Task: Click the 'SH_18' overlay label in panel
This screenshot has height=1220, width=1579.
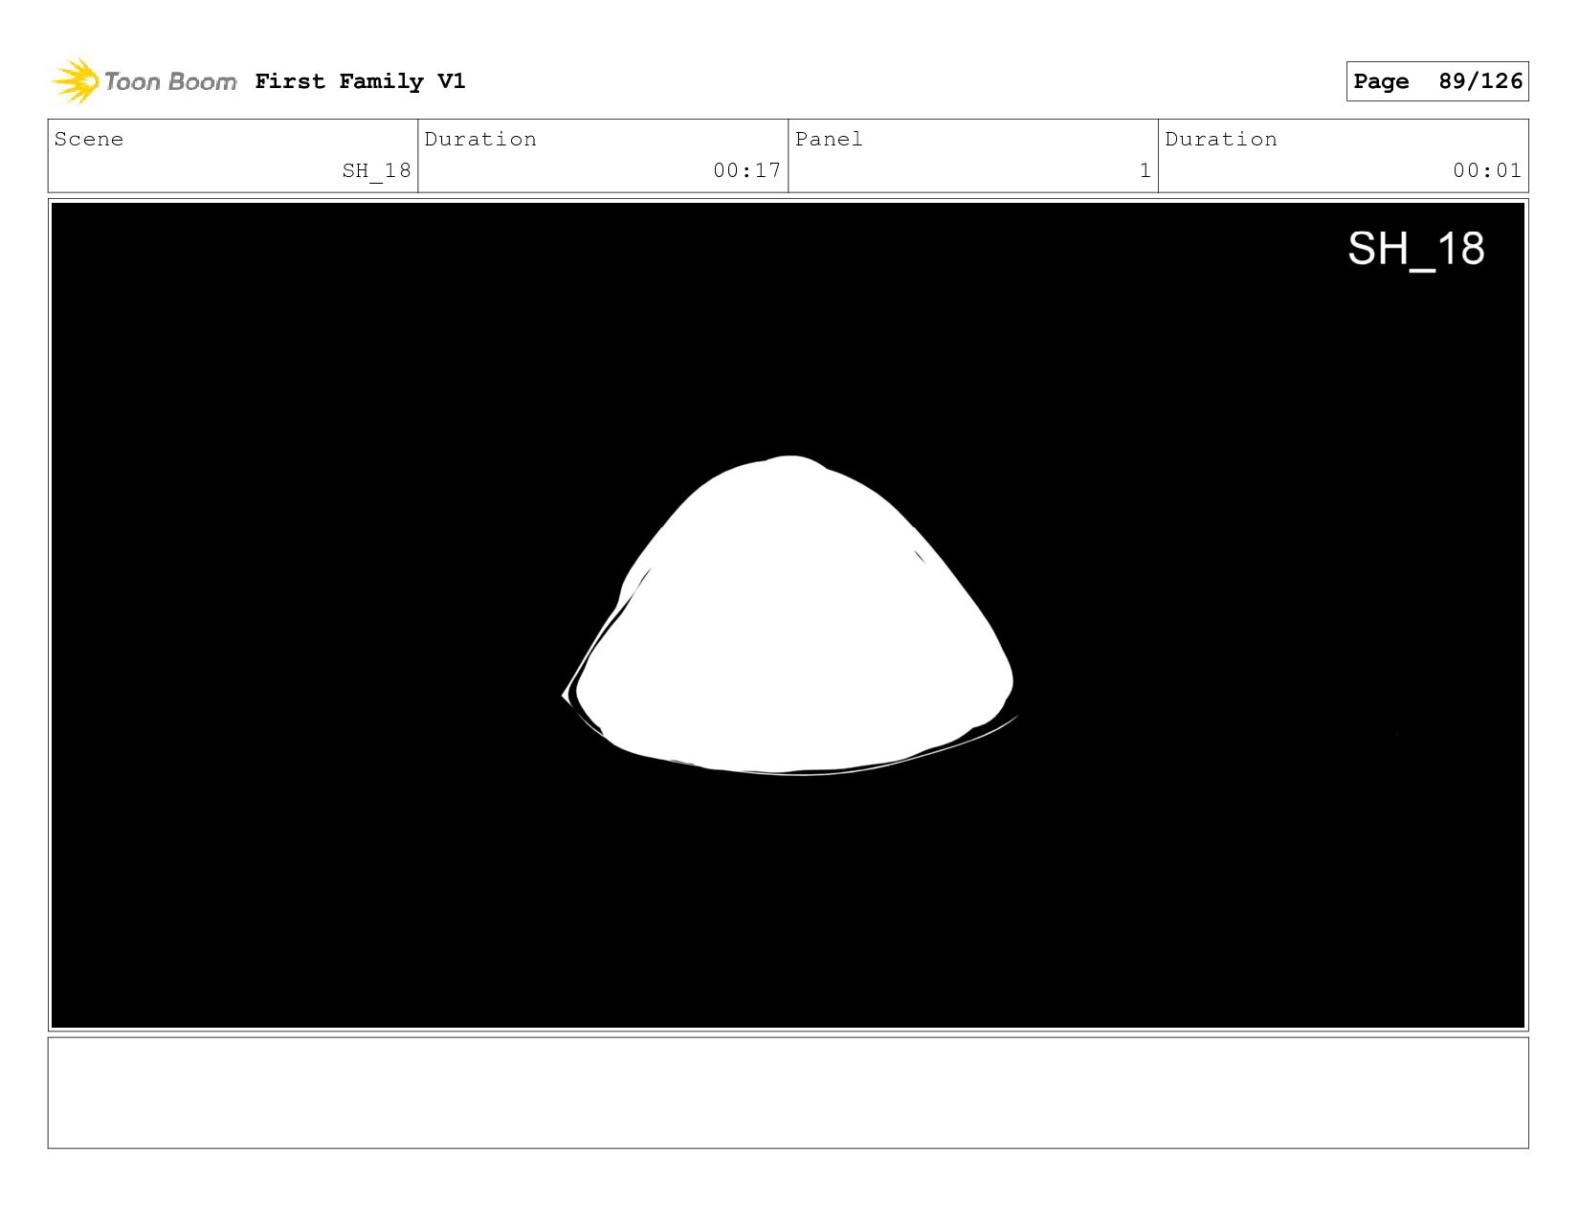Action: 1415,250
